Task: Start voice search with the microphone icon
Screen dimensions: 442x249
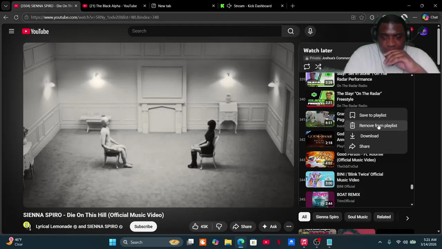Action: point(310,31)
